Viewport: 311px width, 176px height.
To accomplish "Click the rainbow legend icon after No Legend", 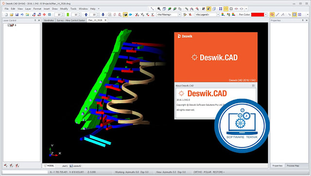I will click(223, 15).
